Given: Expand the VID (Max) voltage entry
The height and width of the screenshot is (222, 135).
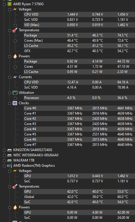Looking at the screenshot, I should pyautogui.click(x=15, y=25).
